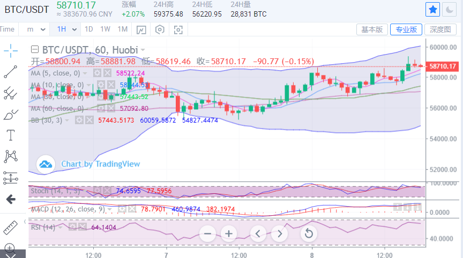Toggle night mode moon icon

[x=449, y=10]
